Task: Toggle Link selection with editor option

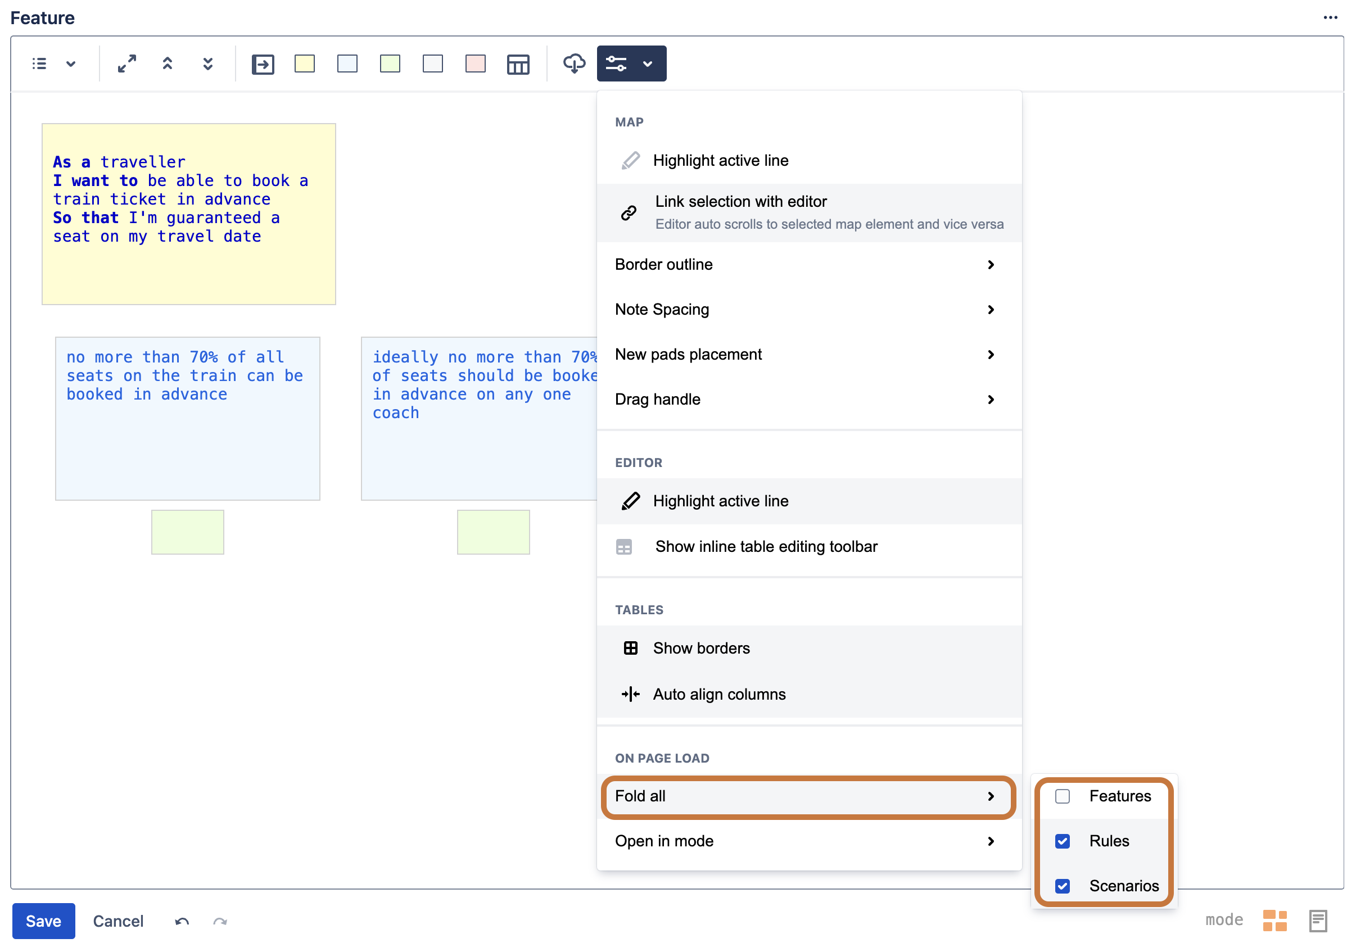Action: [x=809, y=213]
